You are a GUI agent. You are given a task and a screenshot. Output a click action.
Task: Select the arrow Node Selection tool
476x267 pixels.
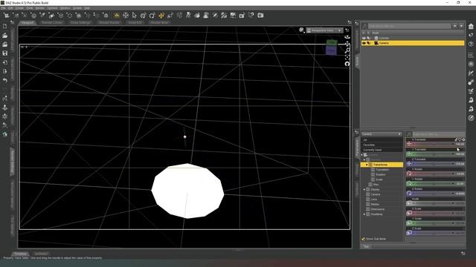click(134, 15)
